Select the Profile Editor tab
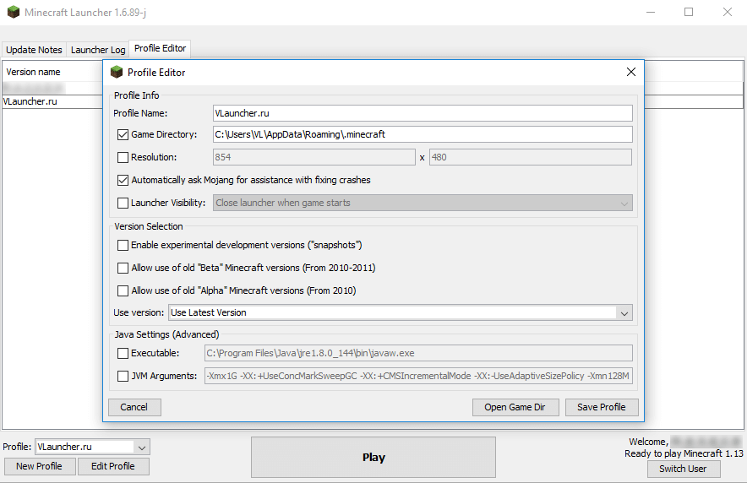747x483 pixels. tap(160, 48)
